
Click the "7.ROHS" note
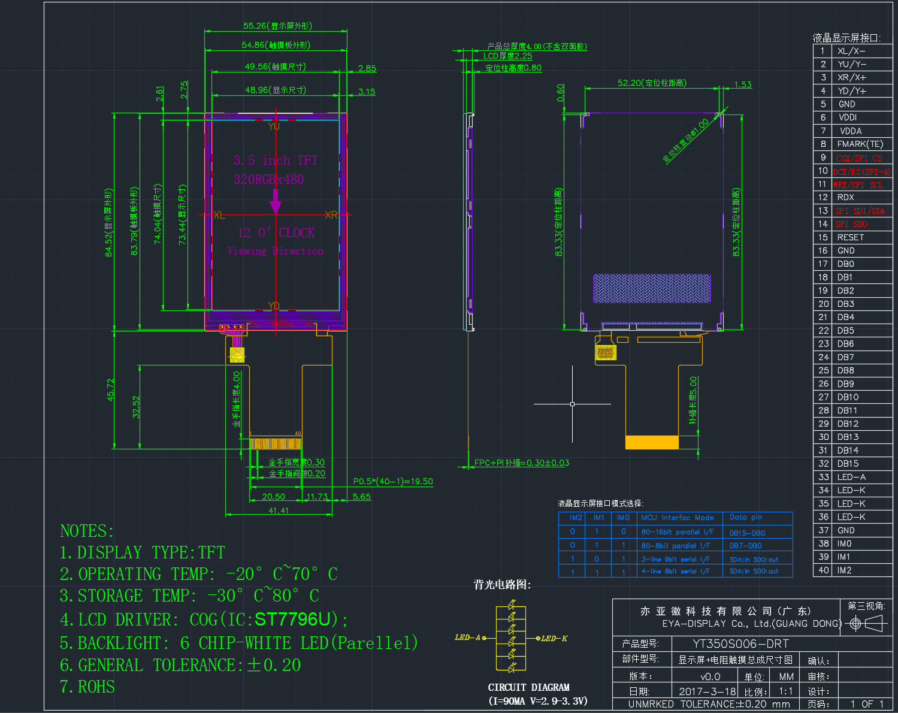87,687
